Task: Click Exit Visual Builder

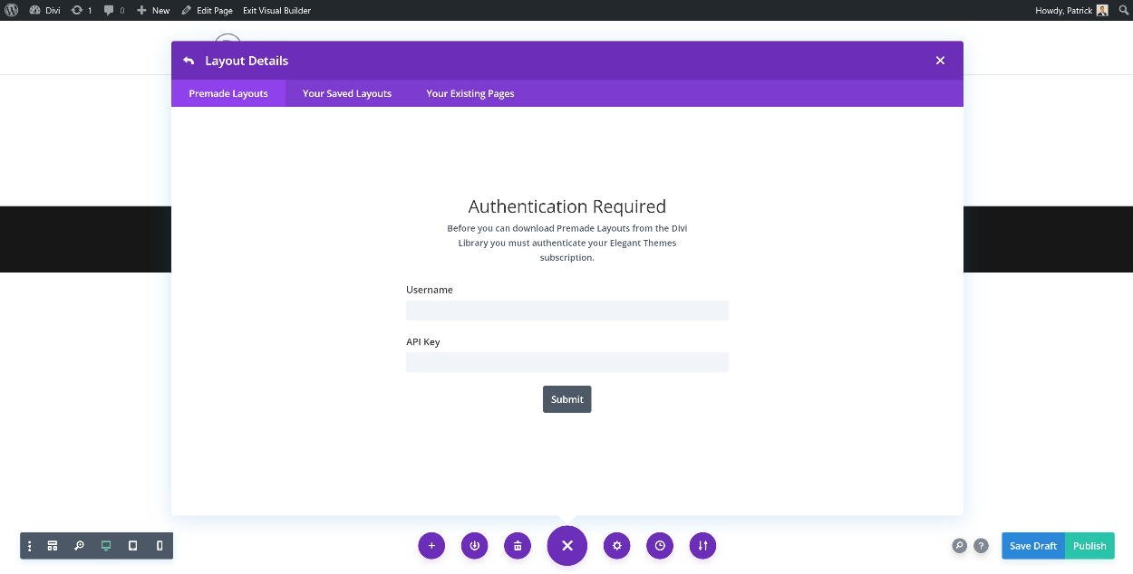Action: click(x=276, y=10)
